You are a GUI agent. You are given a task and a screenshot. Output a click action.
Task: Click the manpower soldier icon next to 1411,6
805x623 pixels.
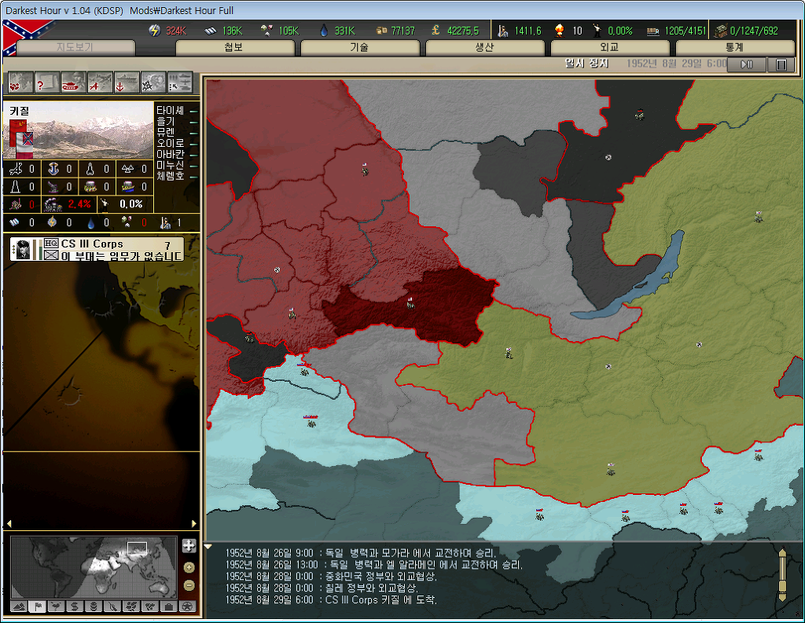coord(502,31)
